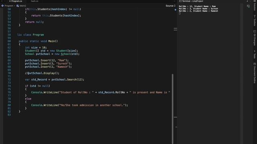Open the Toolbox side panel
257x144 pixels.
click(x=255, y=20)
